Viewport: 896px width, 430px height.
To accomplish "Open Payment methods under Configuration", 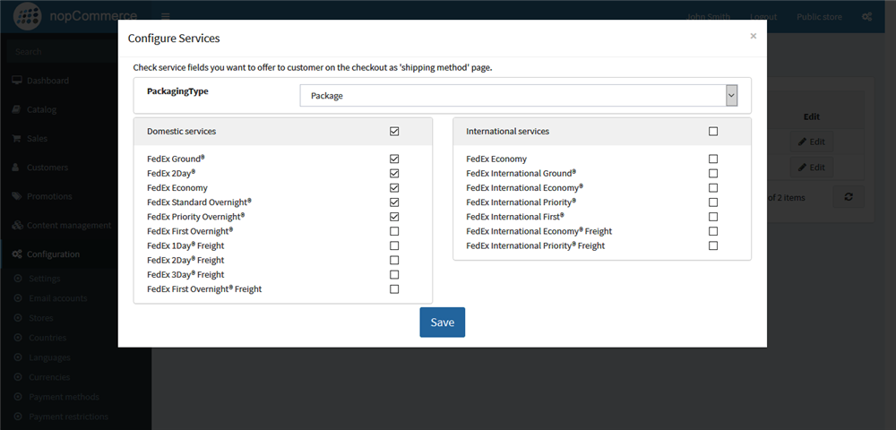I will pos(64,397).
